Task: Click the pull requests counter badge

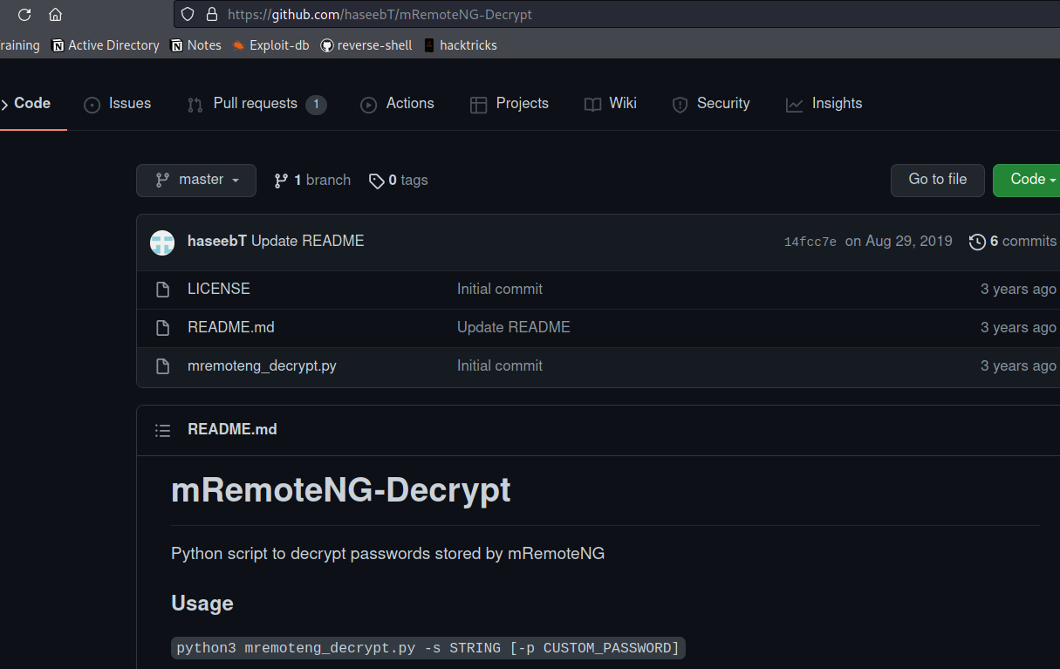Action: pyautogui.click(x=316, y=105)
